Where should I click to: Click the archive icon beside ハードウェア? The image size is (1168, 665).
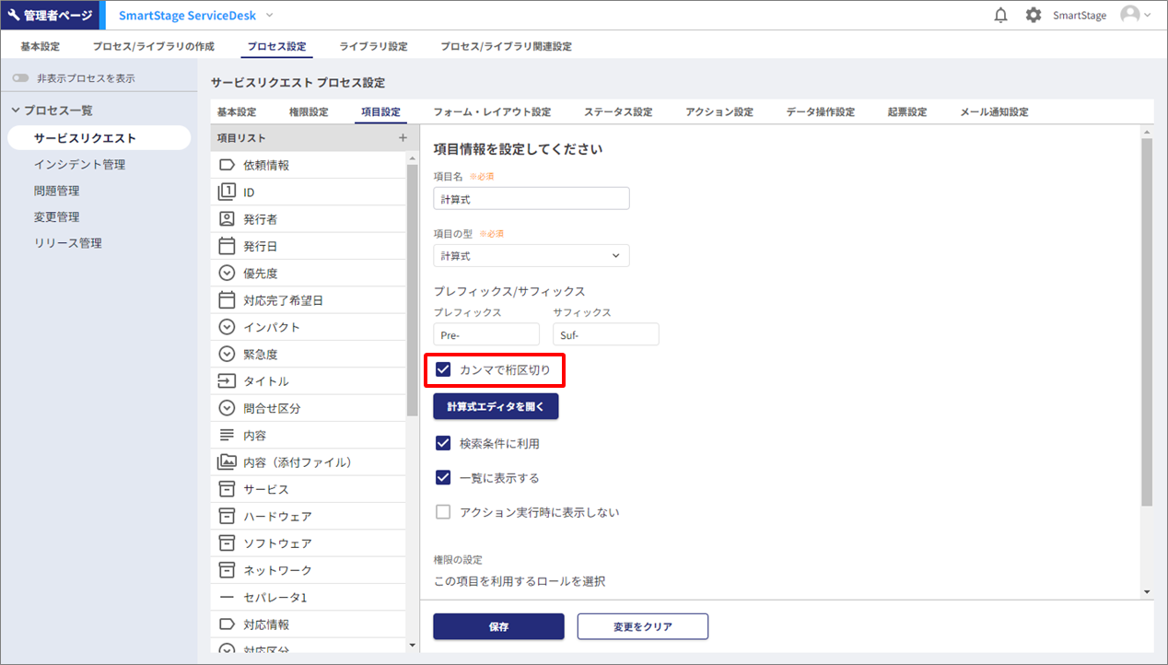(x=227, y=517)
